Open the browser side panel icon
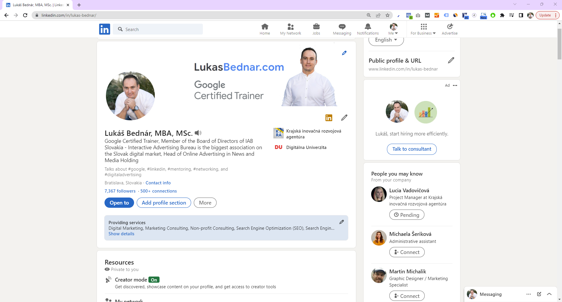This screenshot has height=302, width=562. pos(521,15)
